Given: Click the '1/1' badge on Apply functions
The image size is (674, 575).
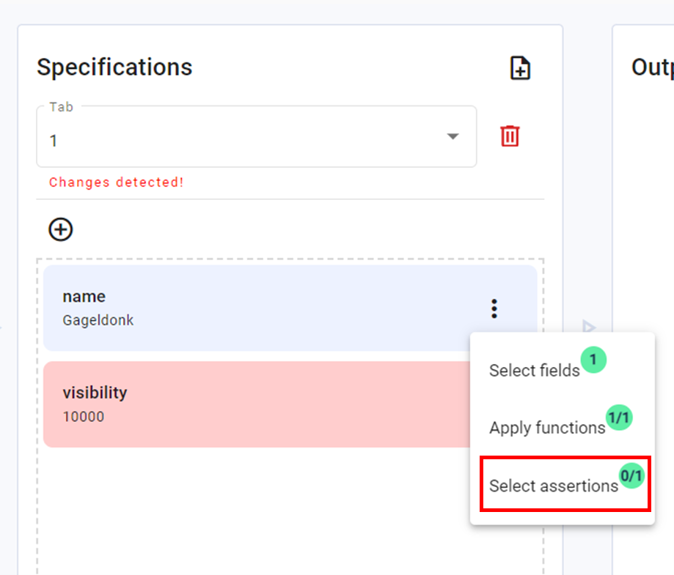Looking at the screenshot, I should [619, 418].
